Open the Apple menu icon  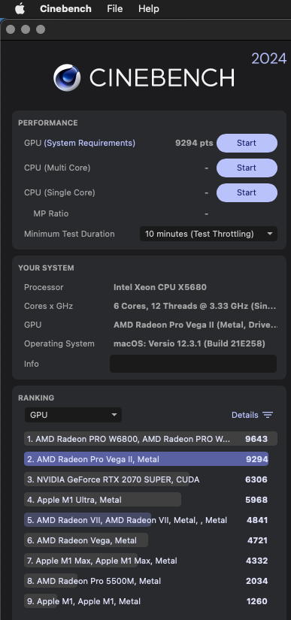click(20, 9)
